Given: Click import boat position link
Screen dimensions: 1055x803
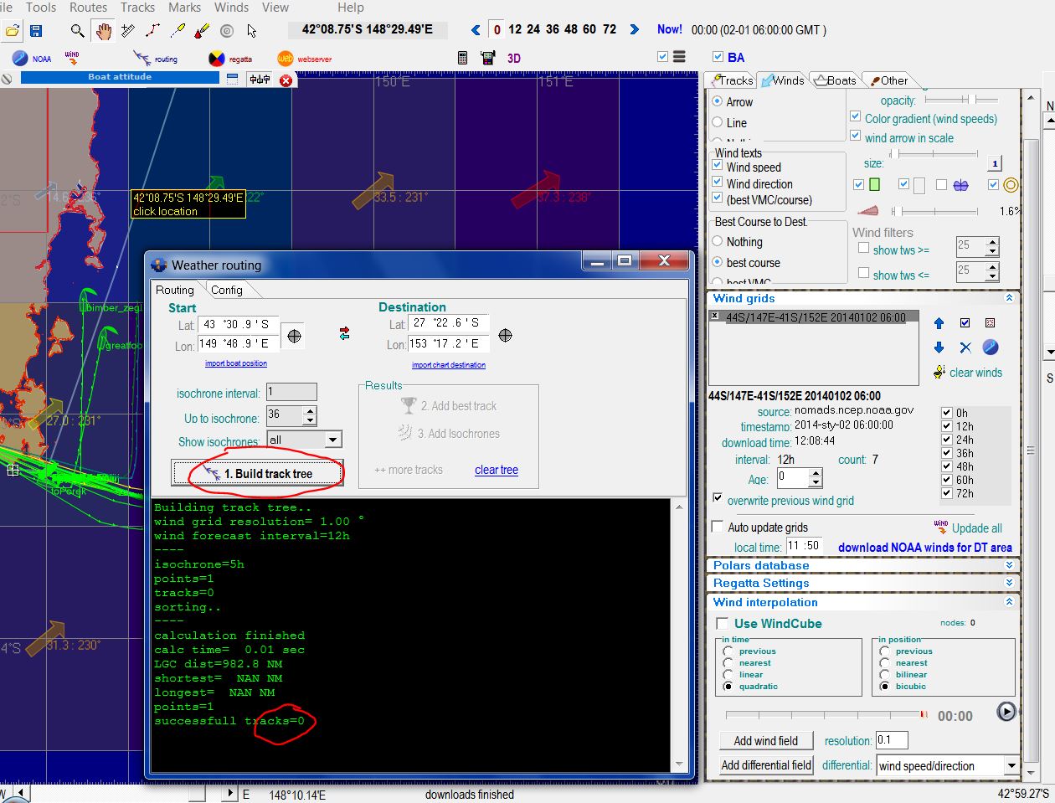Looking at the screenshot, I should tap(236, 363).
